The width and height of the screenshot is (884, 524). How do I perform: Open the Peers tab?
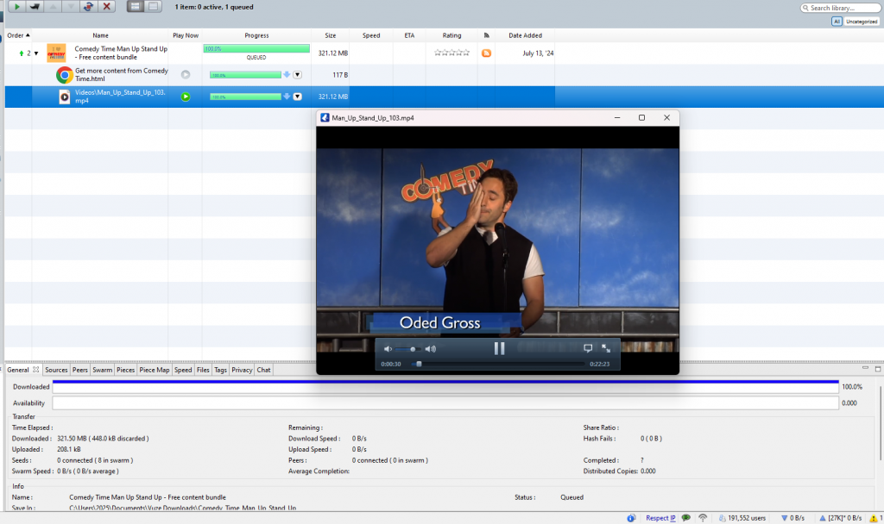click(80, 370)
